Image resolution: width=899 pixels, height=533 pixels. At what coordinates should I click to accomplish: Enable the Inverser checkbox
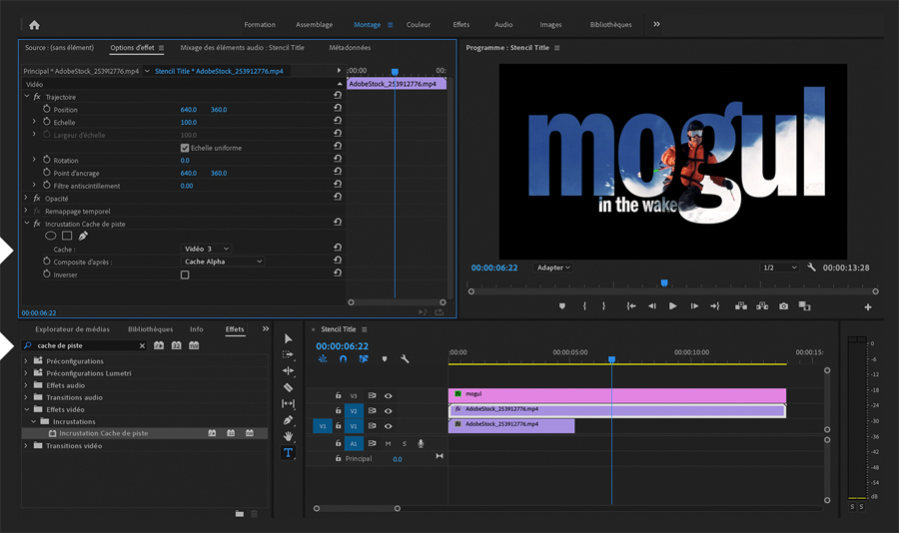pos(185,274)
